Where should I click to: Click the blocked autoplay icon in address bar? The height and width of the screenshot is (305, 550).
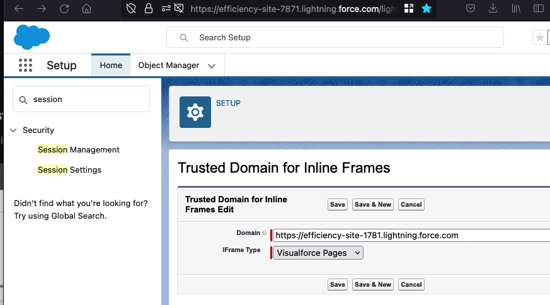pos(179,8)
